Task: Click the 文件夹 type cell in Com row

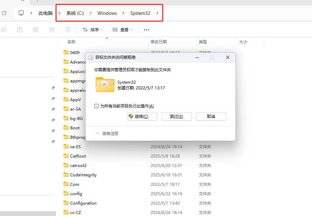Action: click(x=205, y=184)
